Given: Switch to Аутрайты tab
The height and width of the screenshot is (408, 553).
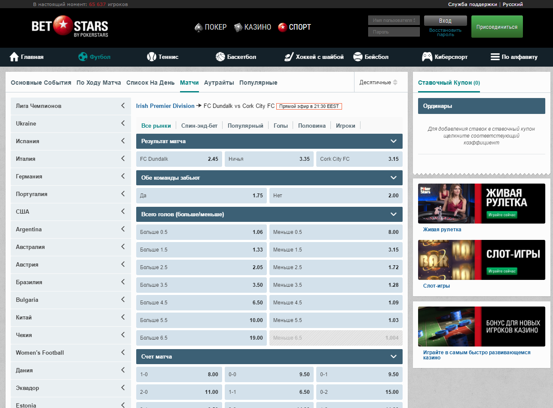Looking at the screenshot, I should click(x=219, y=83).
